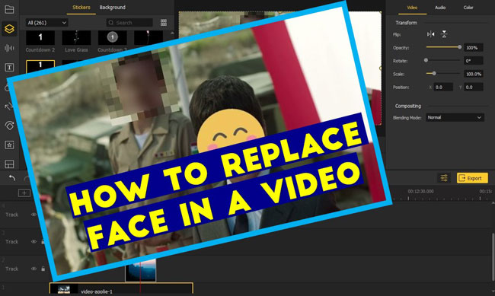Open the Audio properties tab
This screenshot has height=296, width=495.
[440, 8]
